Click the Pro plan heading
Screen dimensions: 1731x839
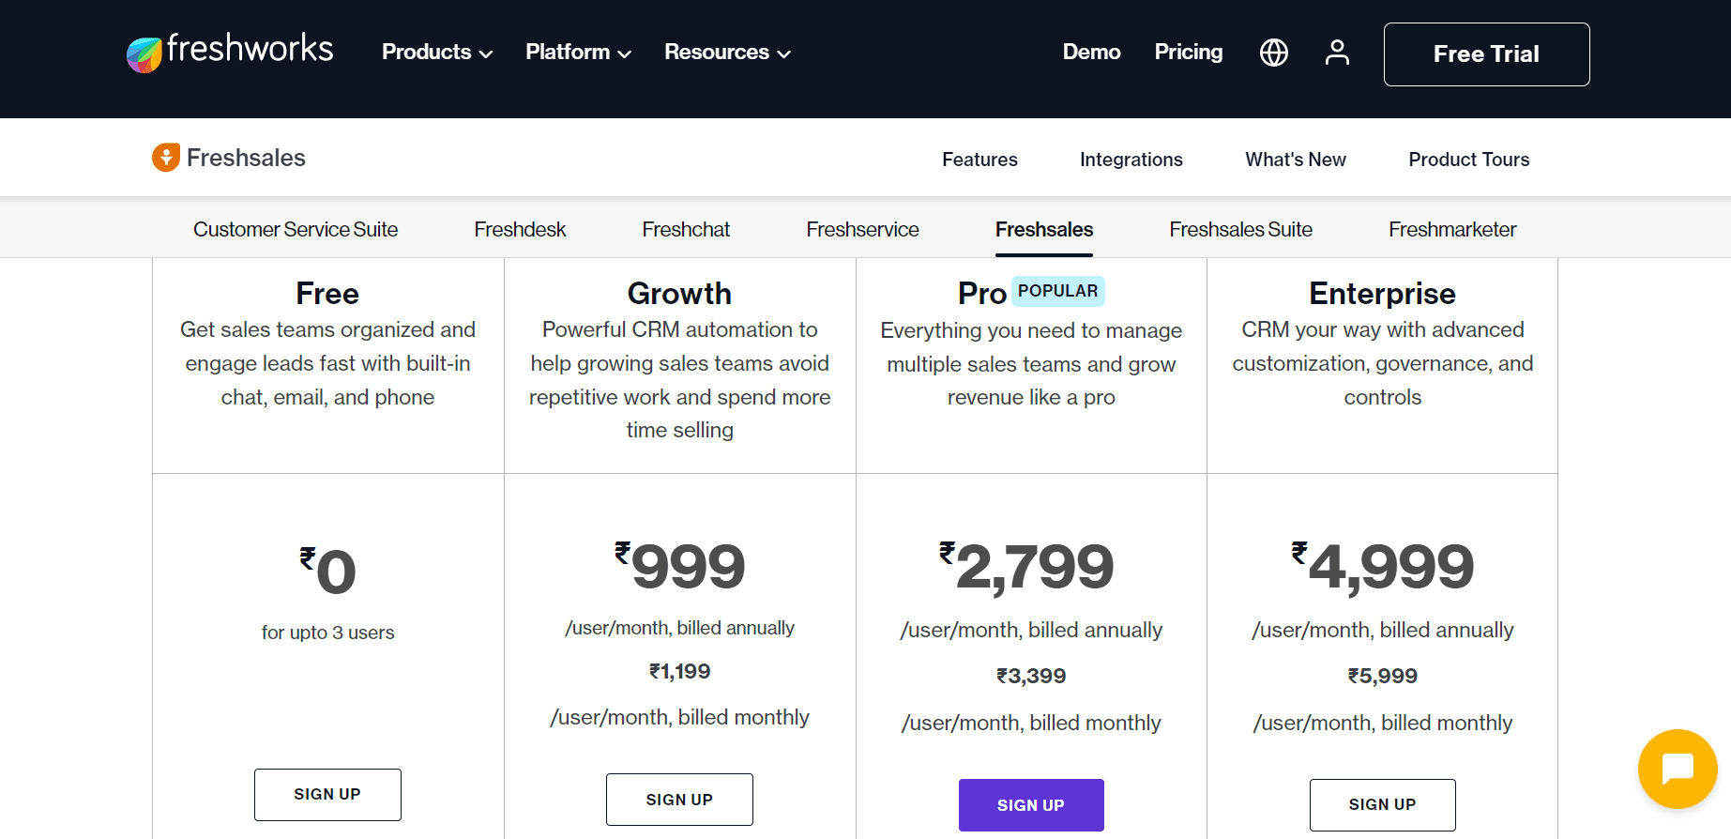(x=982, y=294)
